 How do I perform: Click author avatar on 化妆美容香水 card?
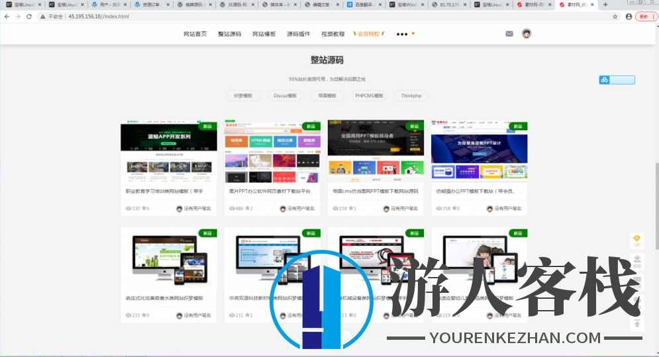[179, 315]
